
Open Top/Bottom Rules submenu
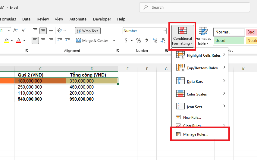200,68
